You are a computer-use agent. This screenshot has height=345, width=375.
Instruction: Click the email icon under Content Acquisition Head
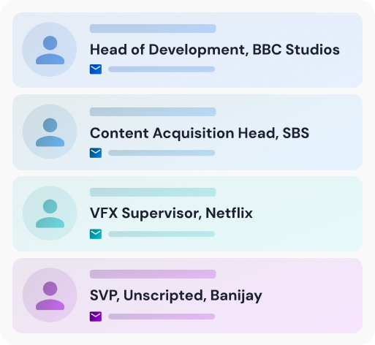click(96, 153)
